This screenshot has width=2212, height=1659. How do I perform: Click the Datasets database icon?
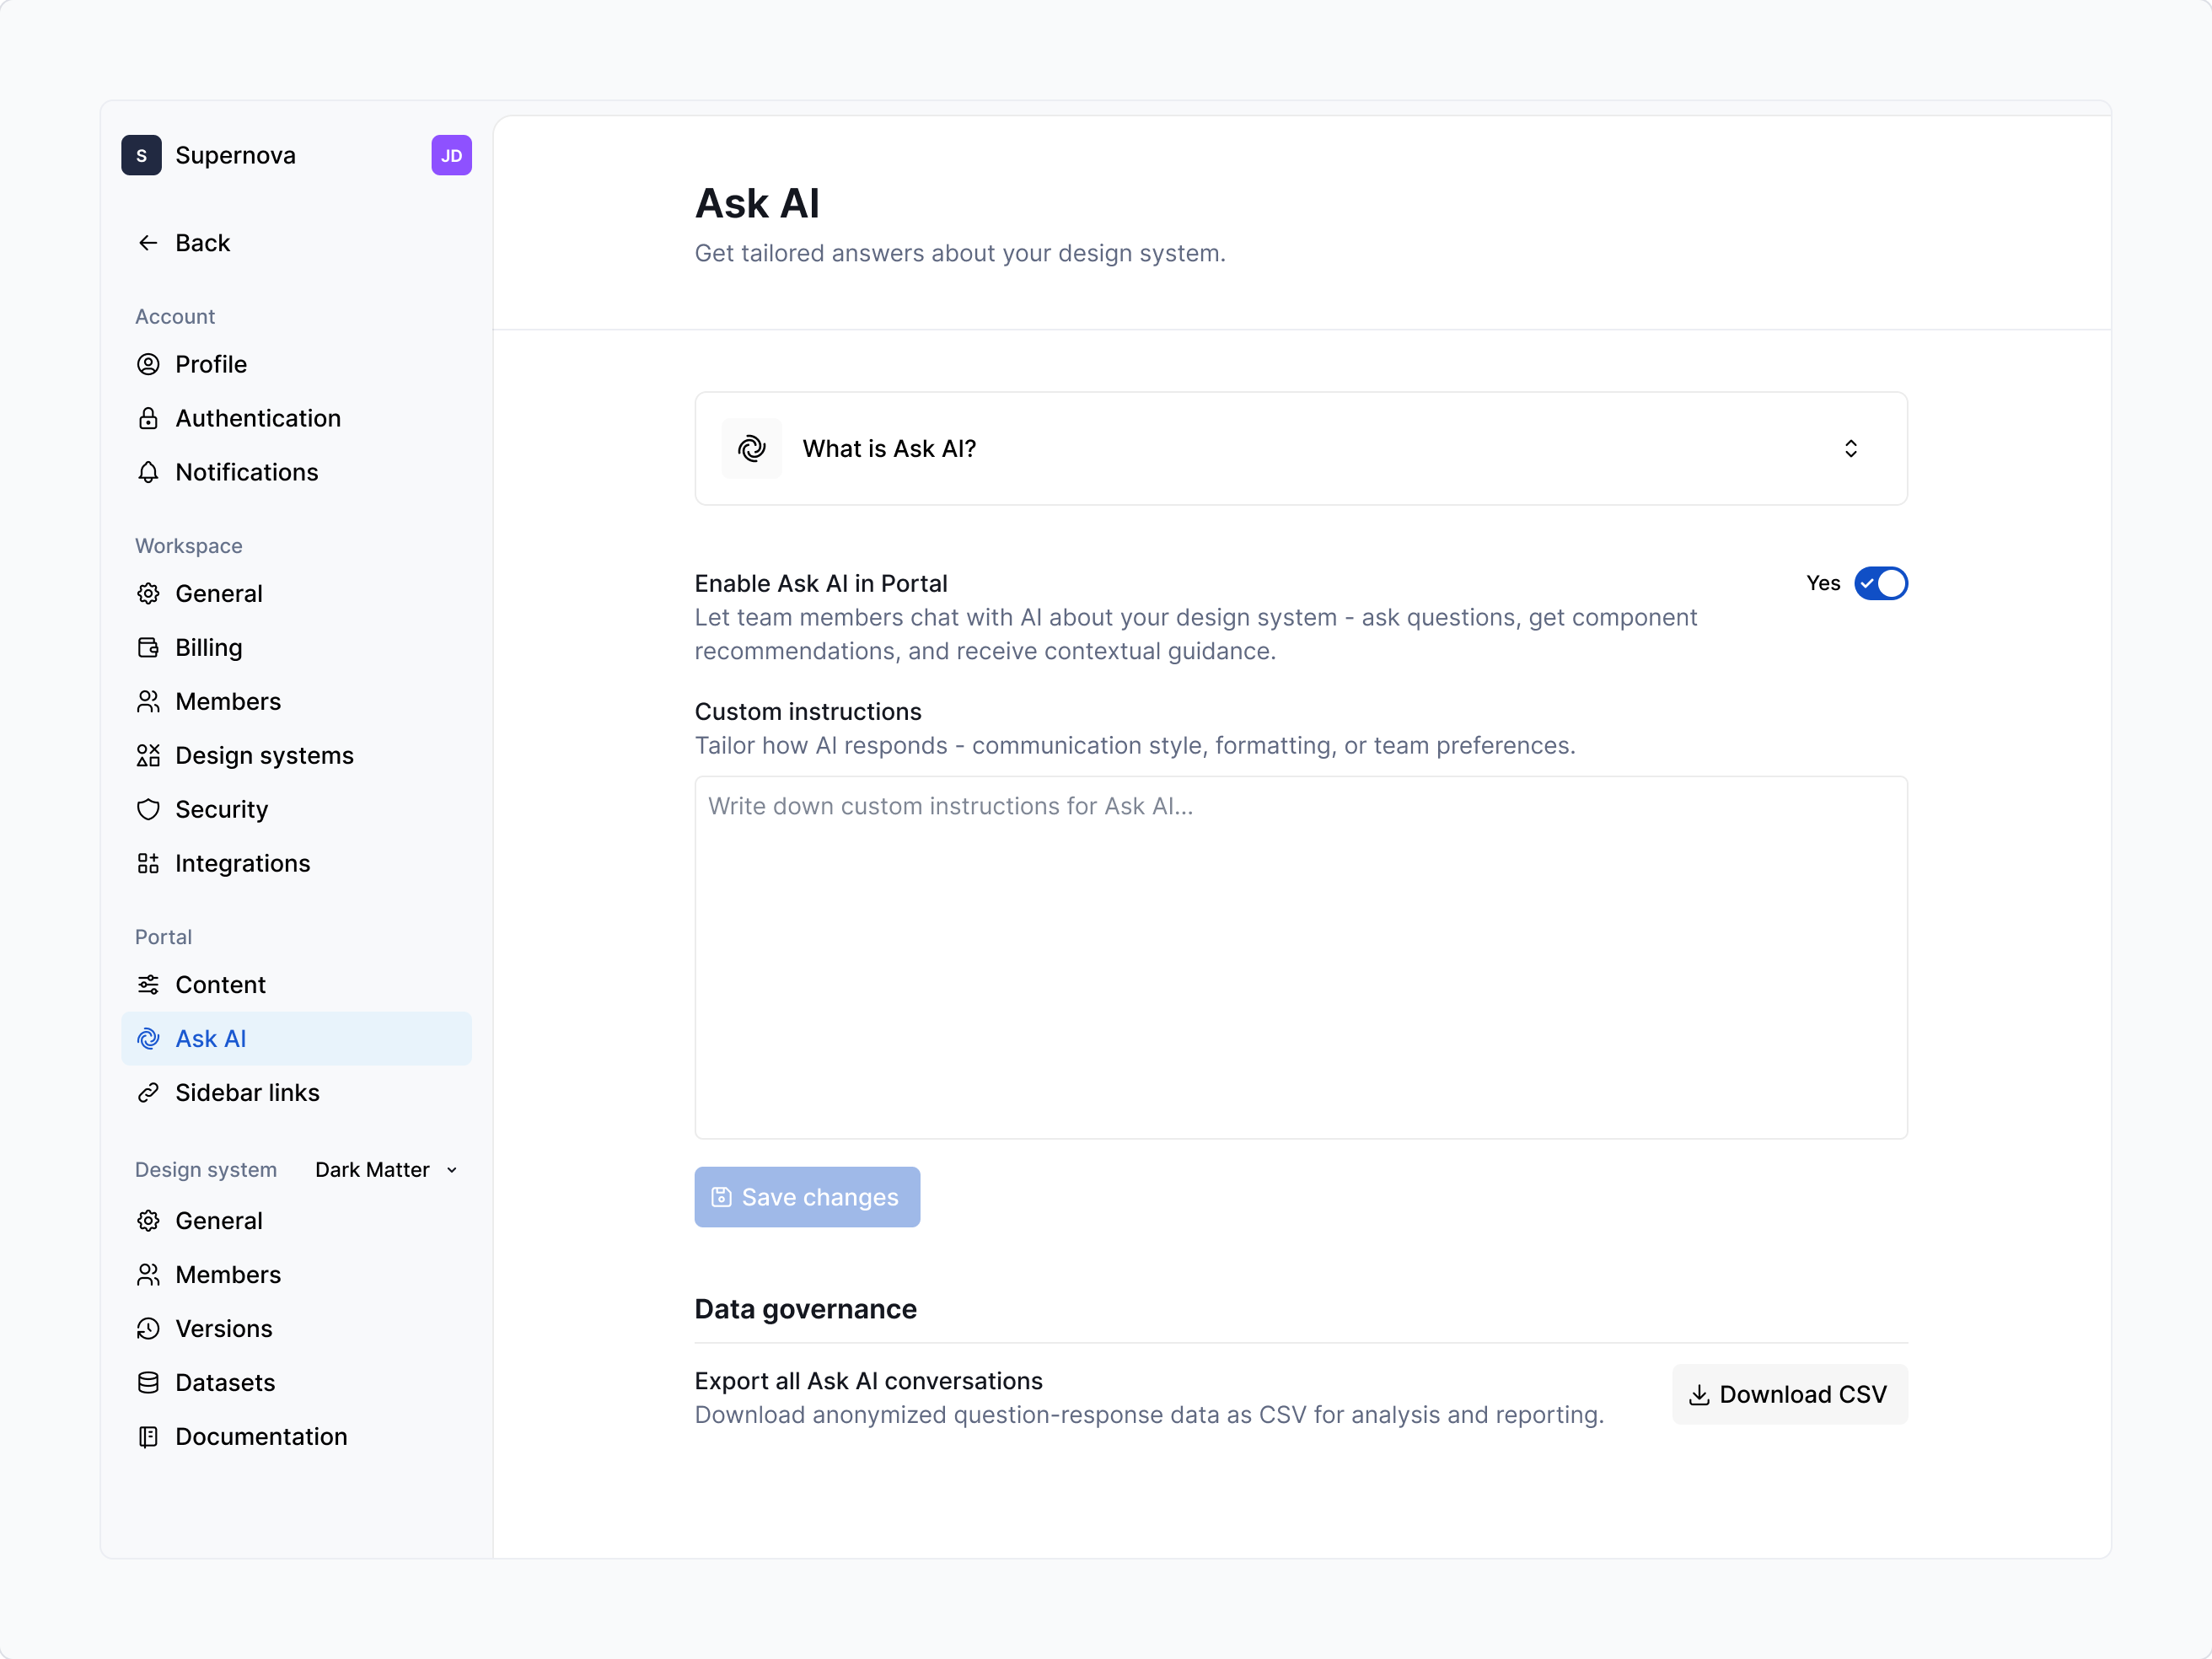[148, 1382]
